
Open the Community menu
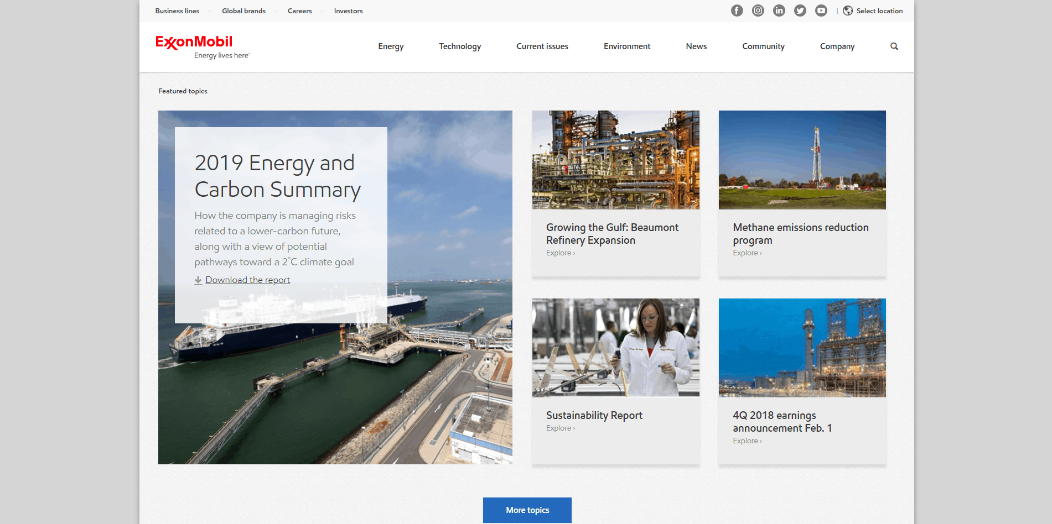coord(763,46)
